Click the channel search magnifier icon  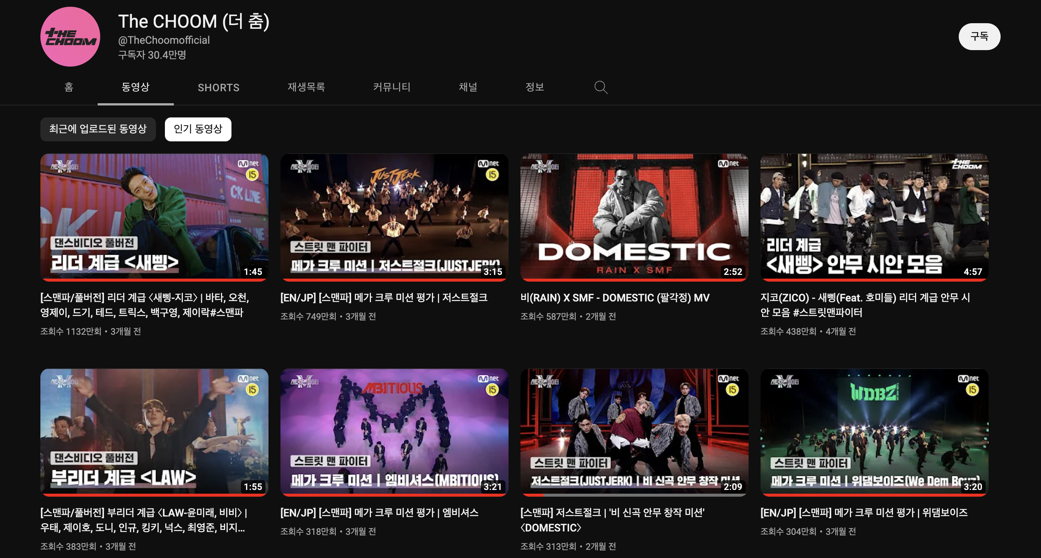tap(601, 87)
